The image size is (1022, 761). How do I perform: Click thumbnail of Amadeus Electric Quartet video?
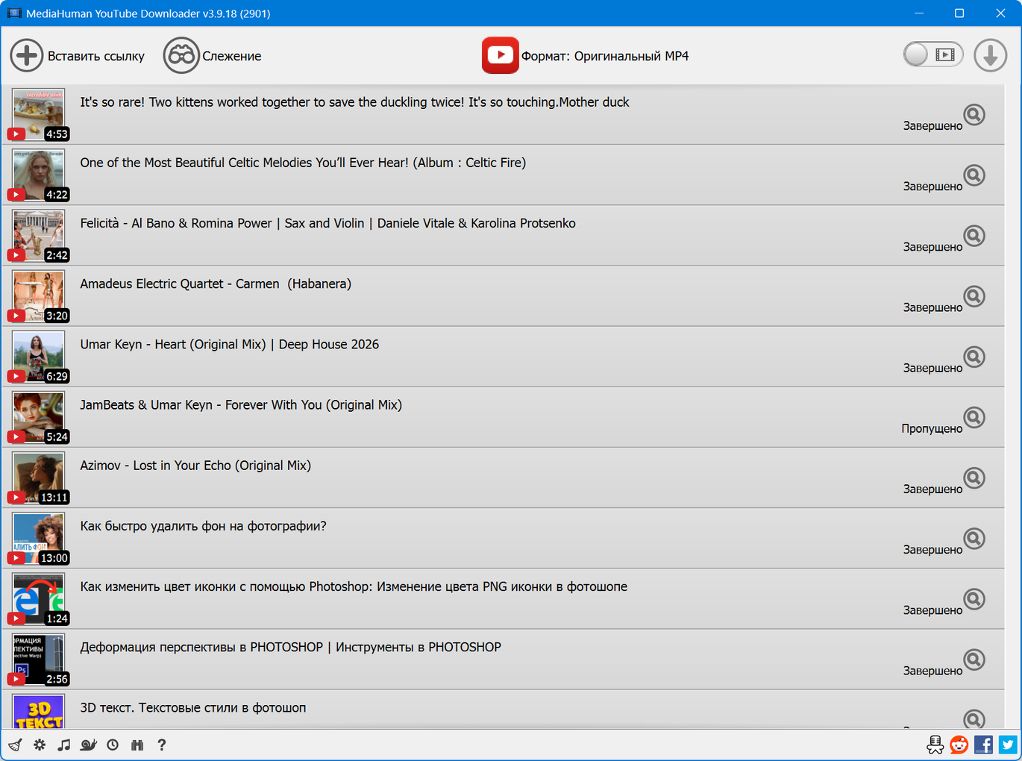click(39, 296)
